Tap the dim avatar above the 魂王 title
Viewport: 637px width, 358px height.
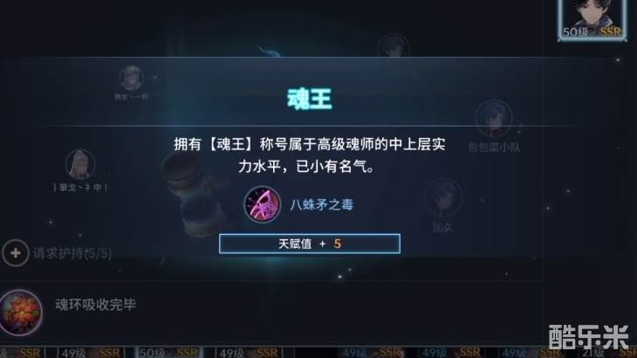point(393,47)
